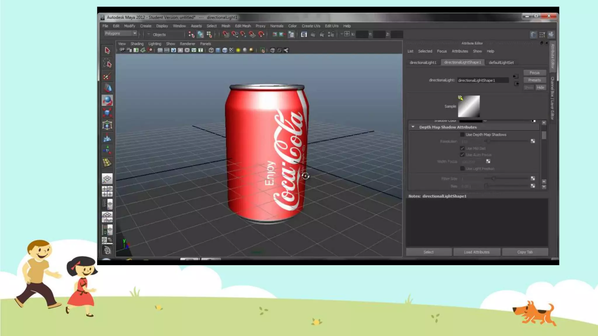
Task: Click the single perspective layout icon
Action: coord(107,179)
